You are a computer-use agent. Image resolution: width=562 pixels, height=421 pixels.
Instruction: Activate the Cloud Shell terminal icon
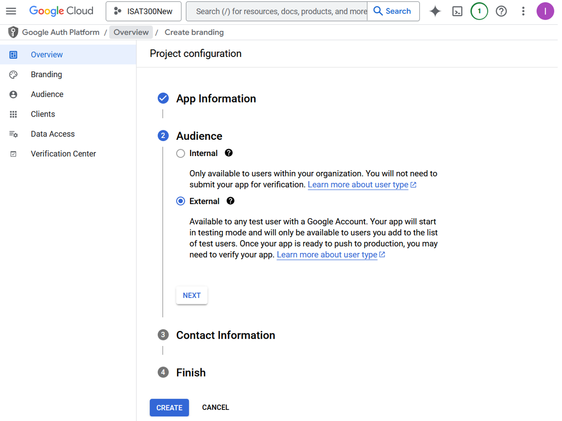click(457, 11)
